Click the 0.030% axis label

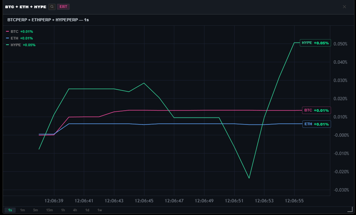pos(340,80)
